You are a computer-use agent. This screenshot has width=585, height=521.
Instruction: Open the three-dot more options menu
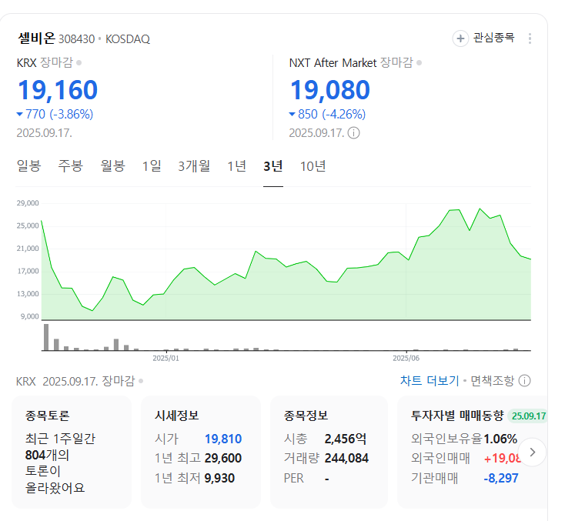(530, 38)
